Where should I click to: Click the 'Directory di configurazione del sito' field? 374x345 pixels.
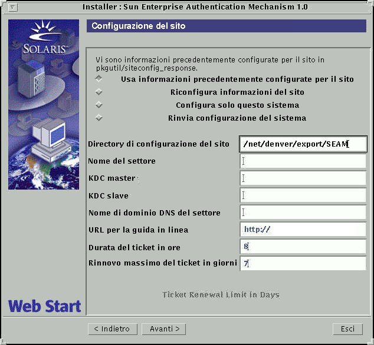point(303,144)
